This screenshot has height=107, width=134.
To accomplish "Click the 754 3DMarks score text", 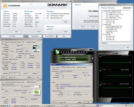I will click(93, 11).
